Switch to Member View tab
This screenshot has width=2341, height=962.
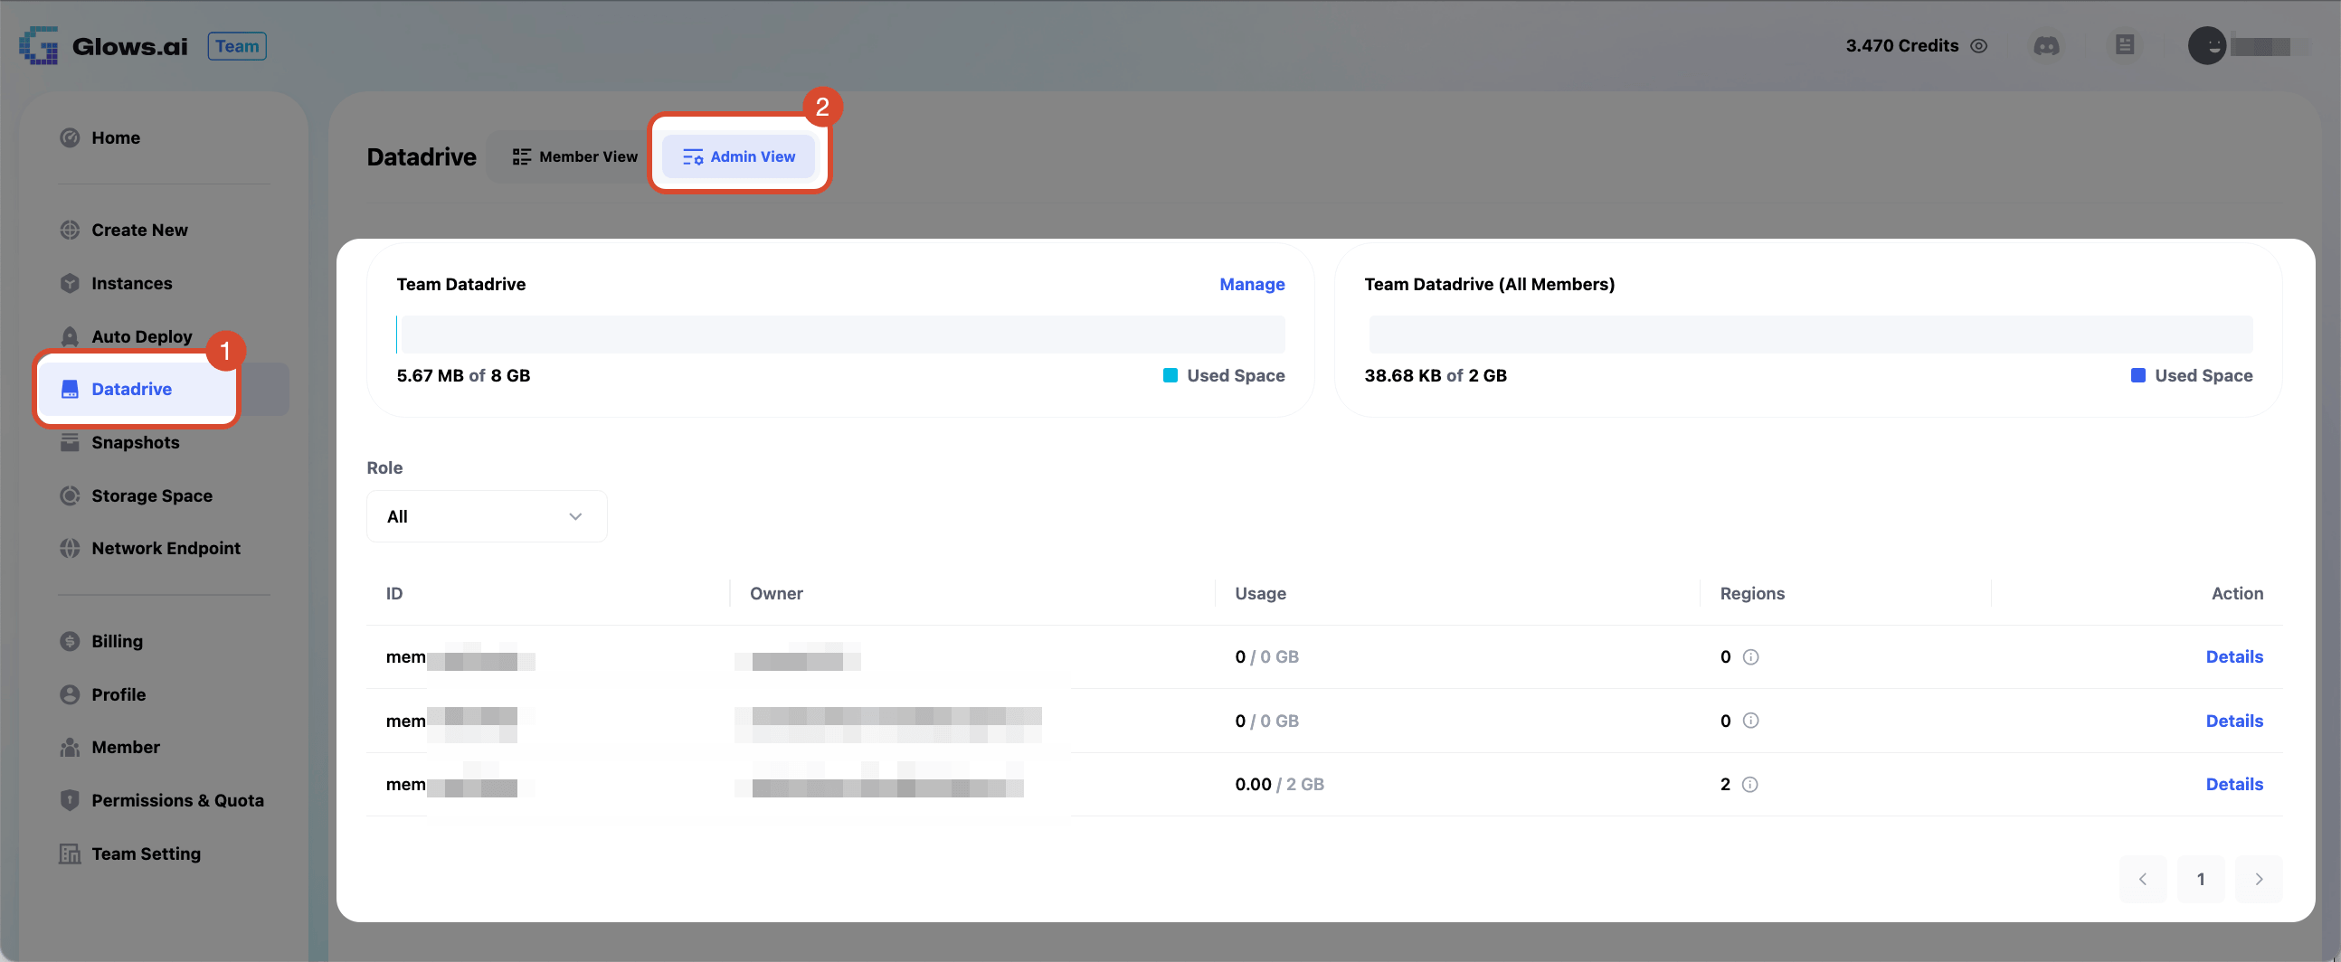click(x=575, y=156)
